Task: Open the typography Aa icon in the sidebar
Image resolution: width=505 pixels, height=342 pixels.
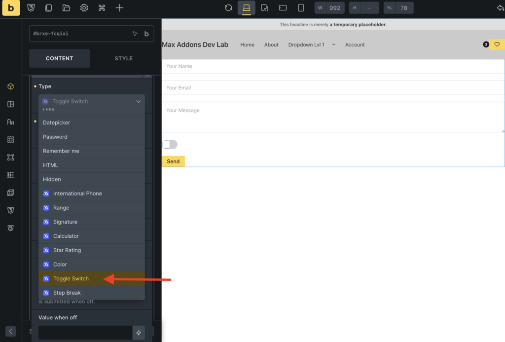Action: tap(11, 122)
